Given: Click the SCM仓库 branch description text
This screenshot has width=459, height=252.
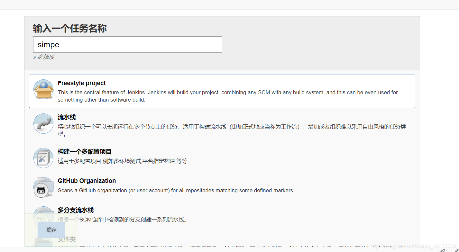Looking at the screenshot, I should (122, 220).
